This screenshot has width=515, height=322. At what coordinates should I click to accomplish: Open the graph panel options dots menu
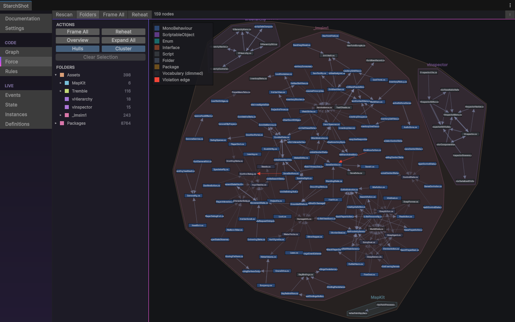[x=510, y=14]
